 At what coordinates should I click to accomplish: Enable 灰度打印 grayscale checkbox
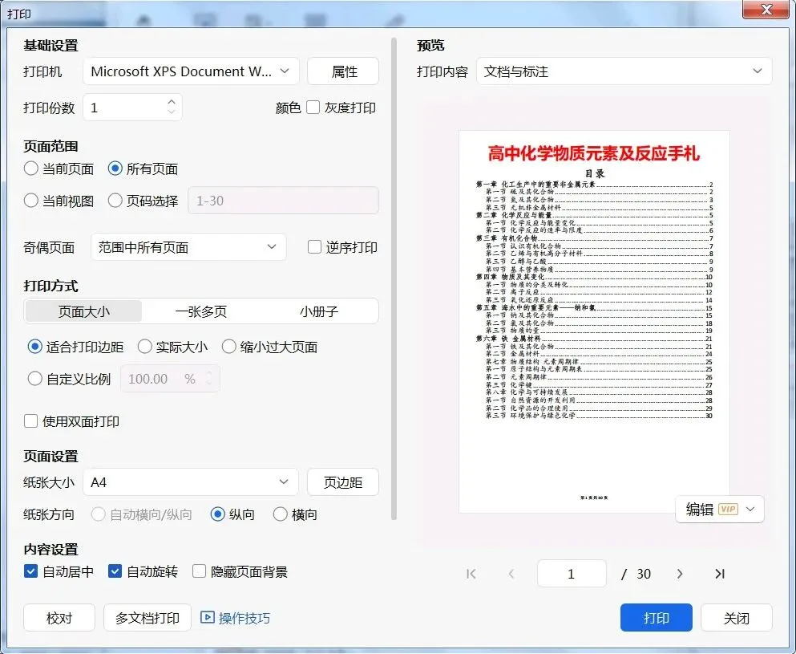tap(313, 108)
